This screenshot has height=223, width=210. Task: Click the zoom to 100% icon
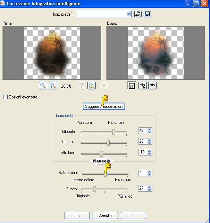click(92, 86)
